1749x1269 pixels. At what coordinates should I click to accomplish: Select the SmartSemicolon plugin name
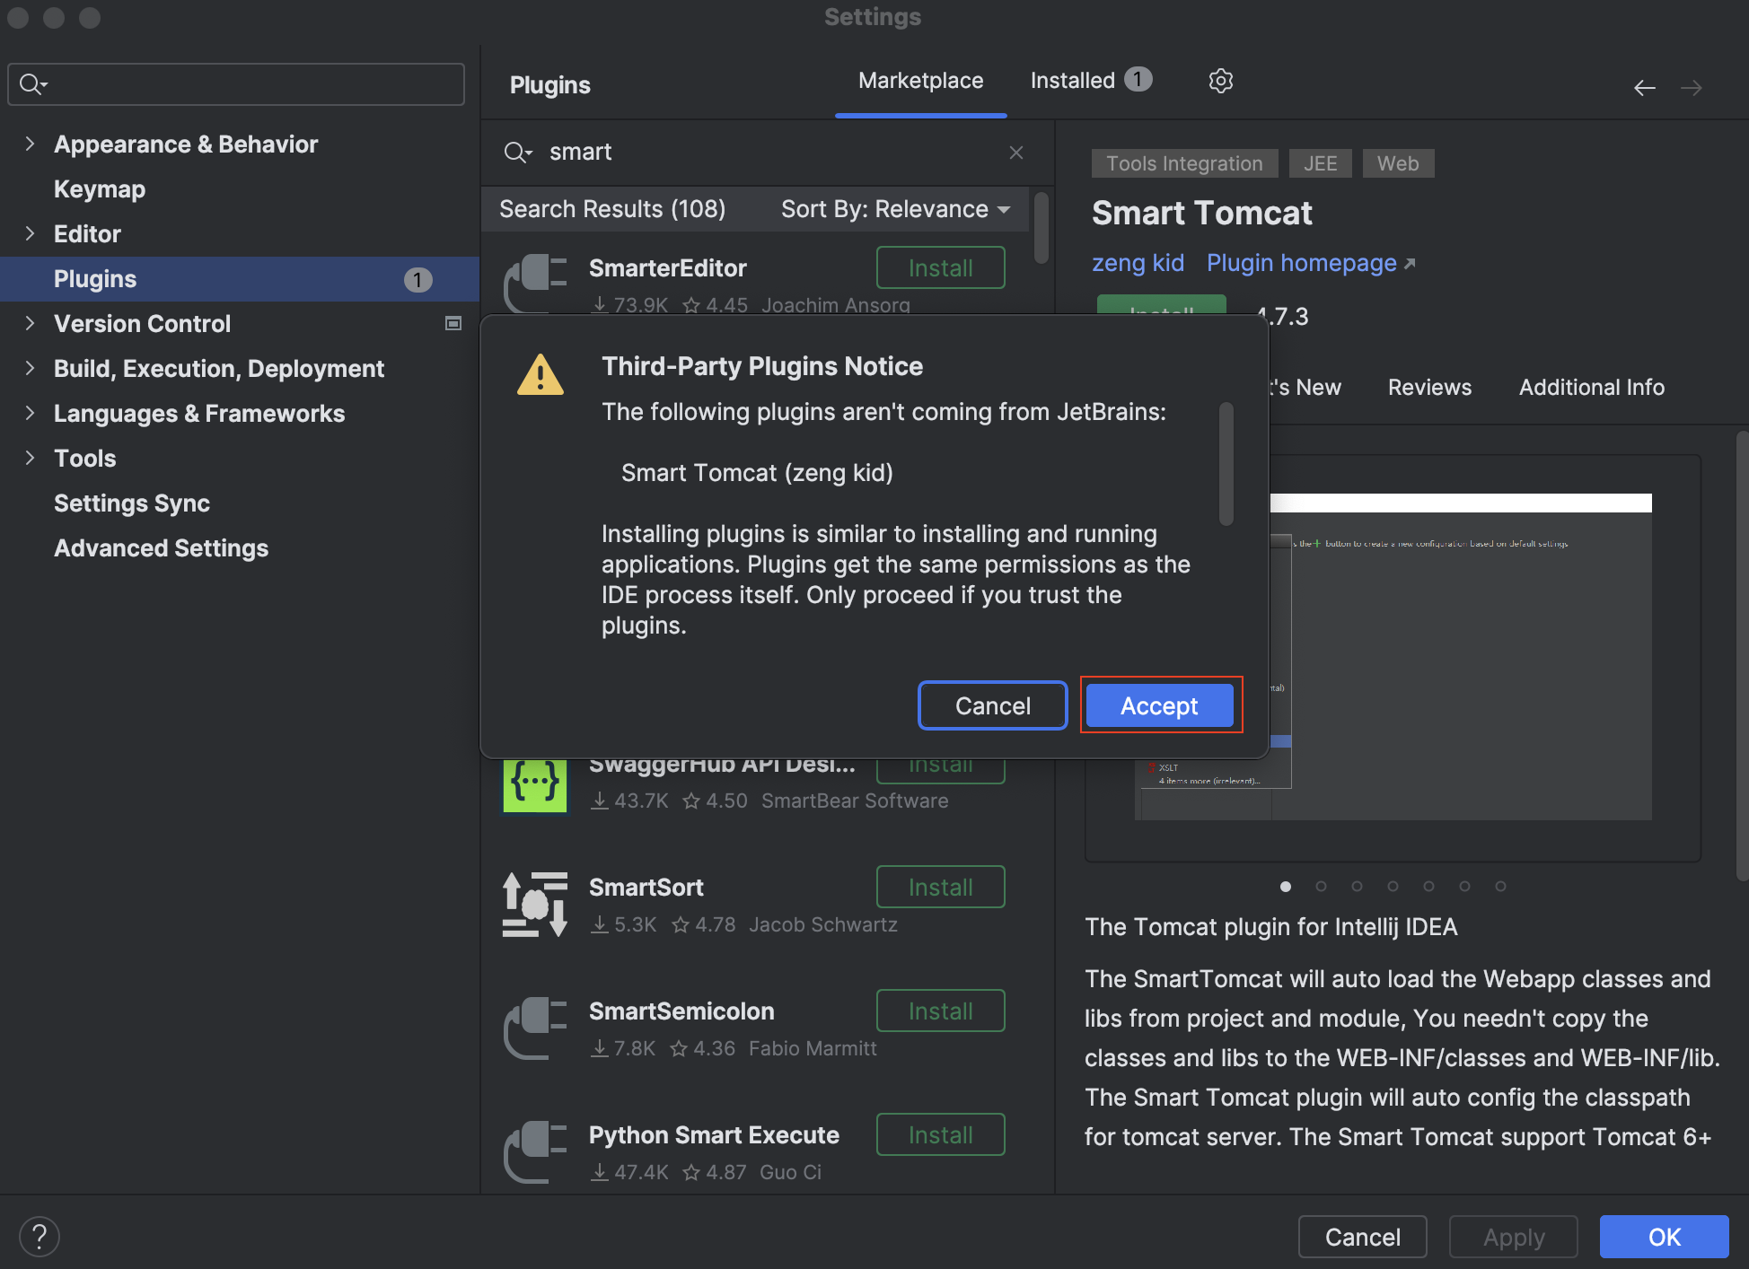pyautogui.click(x=681, y=1011)
